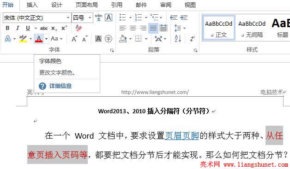The width and height of the screenshot is (290, 169).
Task: Toggle Italic formatting
Action: point(18,28)
